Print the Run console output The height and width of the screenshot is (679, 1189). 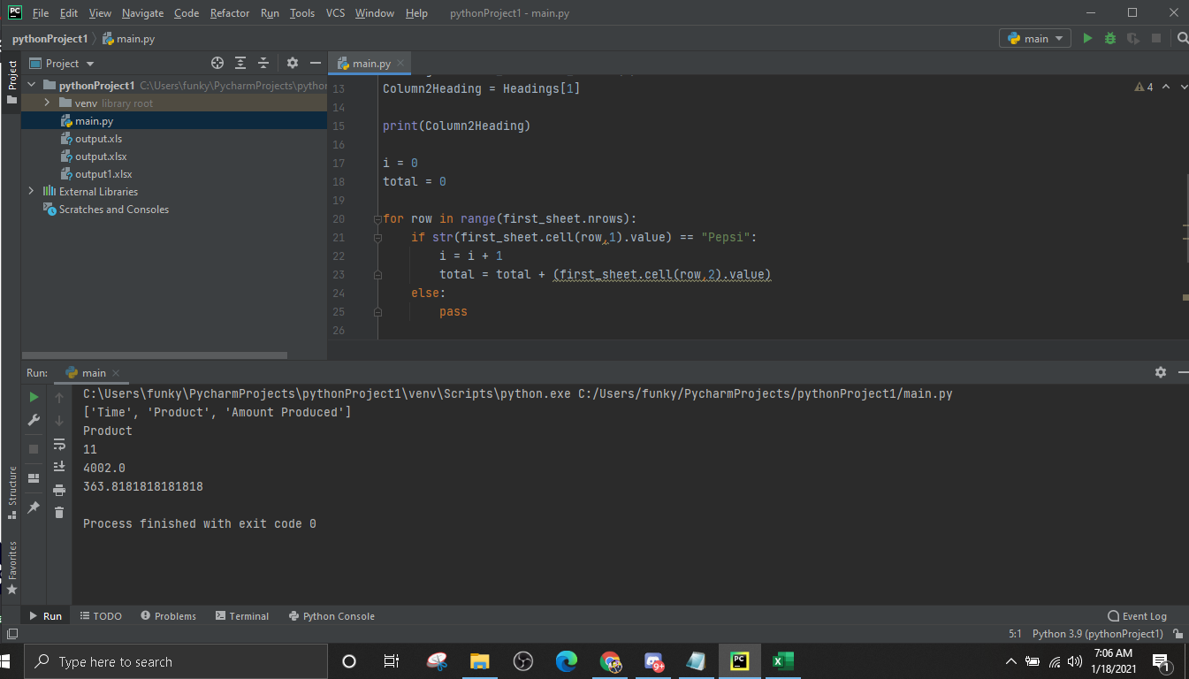click(x=59, y=490)
